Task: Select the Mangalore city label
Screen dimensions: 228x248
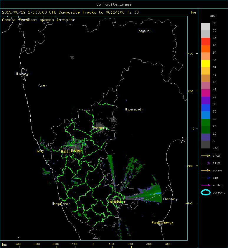Action: [x=60, y=204]
